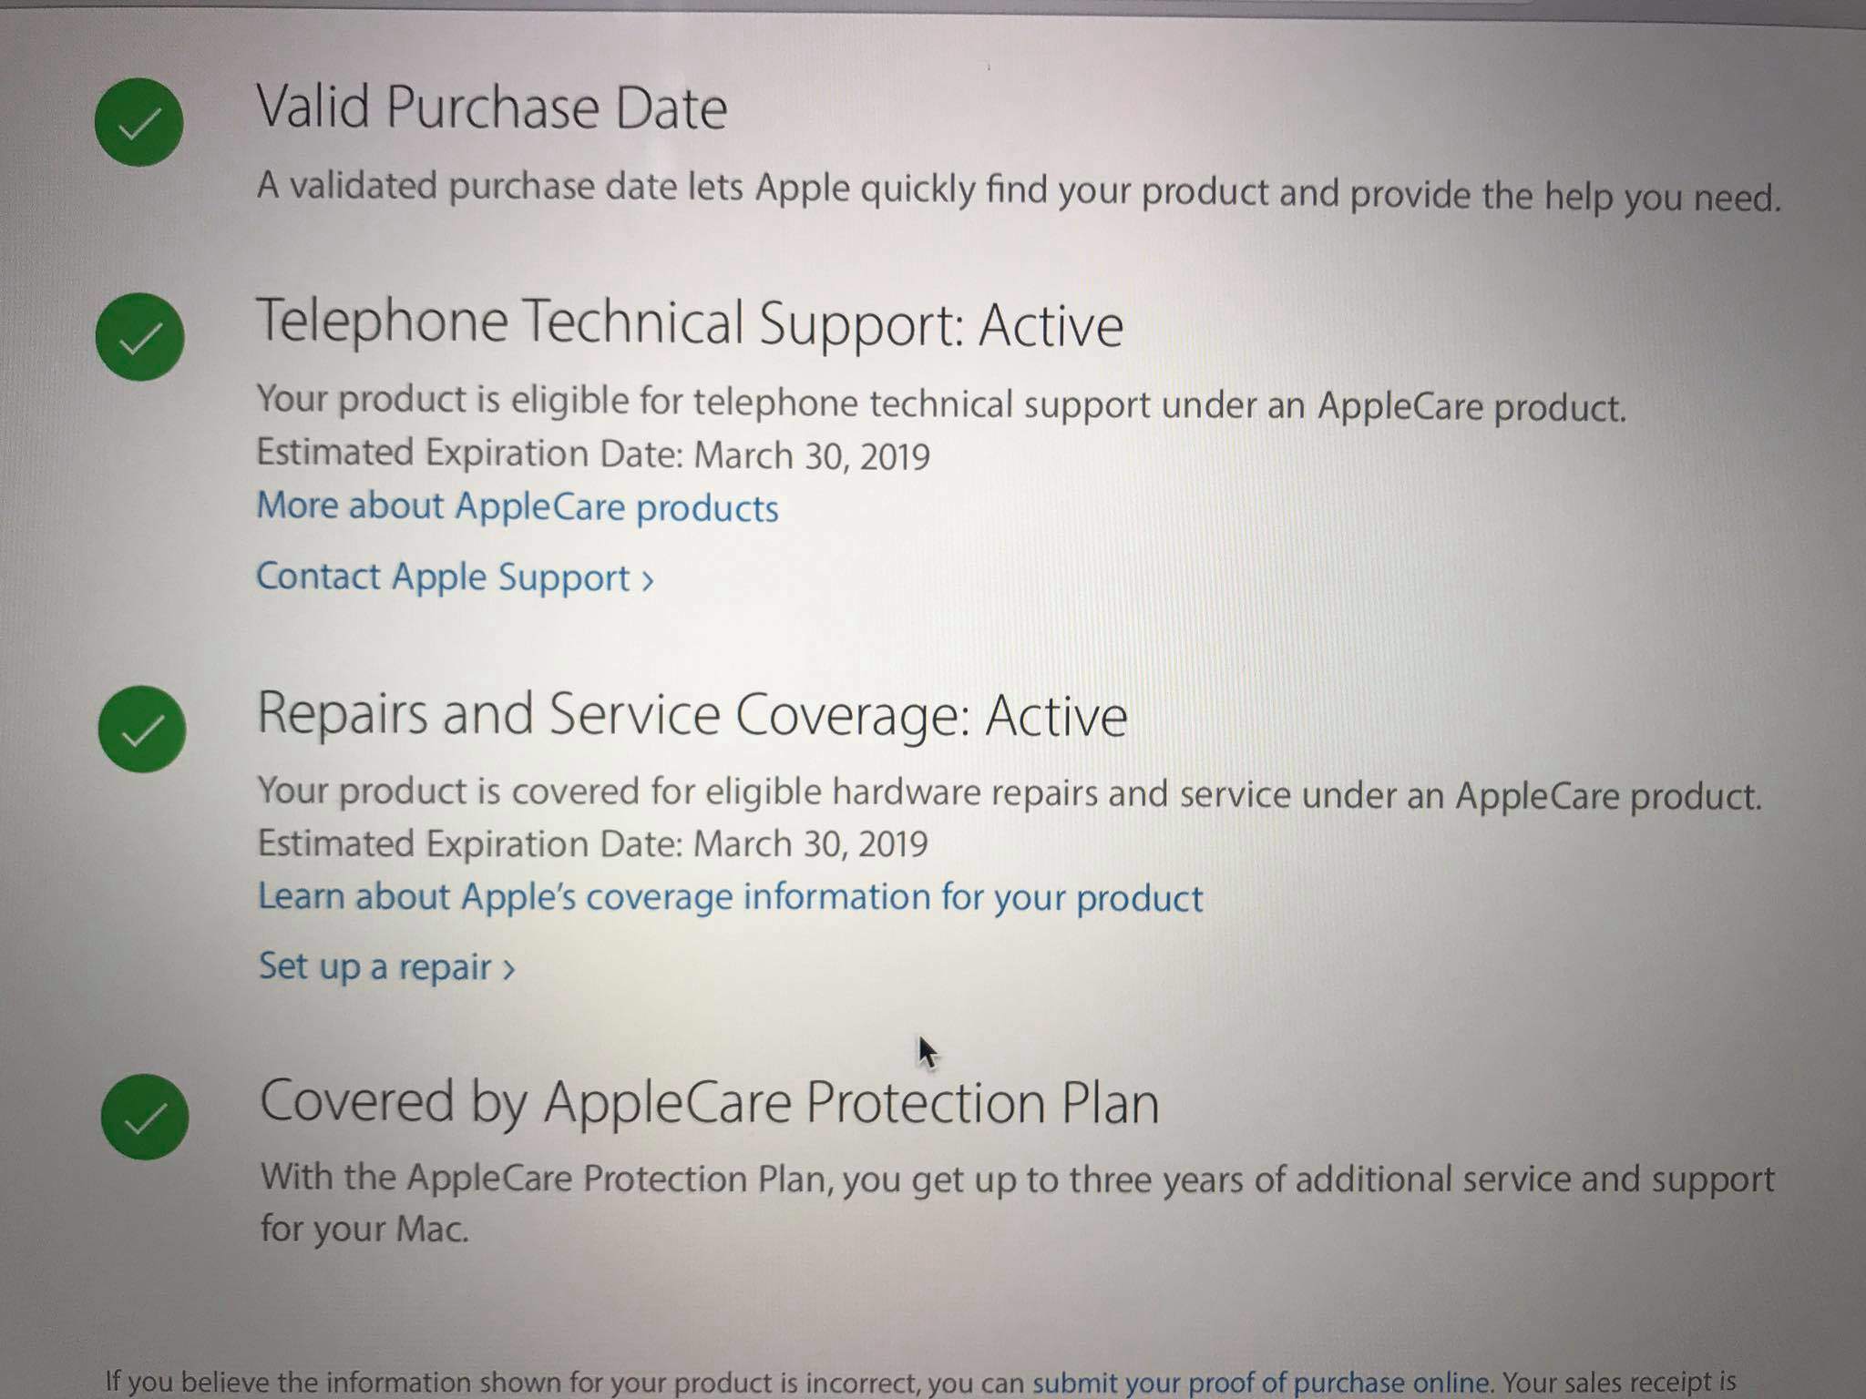Select the Repairs and Service Coverage: Active heading
The width and height of the screenshot is (1866, 1399).
(x=692, y=714)
